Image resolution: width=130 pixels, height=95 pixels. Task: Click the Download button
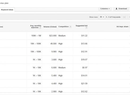(121, 9)
